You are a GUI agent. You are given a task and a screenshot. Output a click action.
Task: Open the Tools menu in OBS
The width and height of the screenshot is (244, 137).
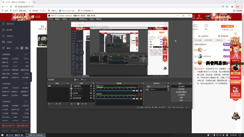[x=91, y=19]
